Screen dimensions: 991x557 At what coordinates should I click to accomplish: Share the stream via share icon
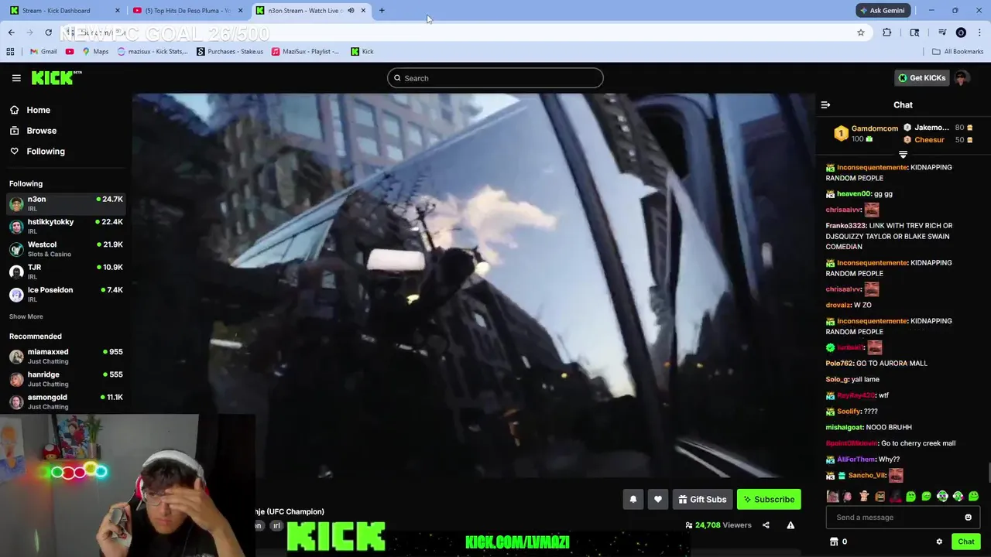766,525
